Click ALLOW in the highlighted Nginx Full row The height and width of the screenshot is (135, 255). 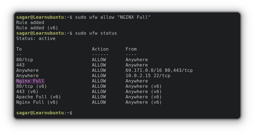click(99, 81)
